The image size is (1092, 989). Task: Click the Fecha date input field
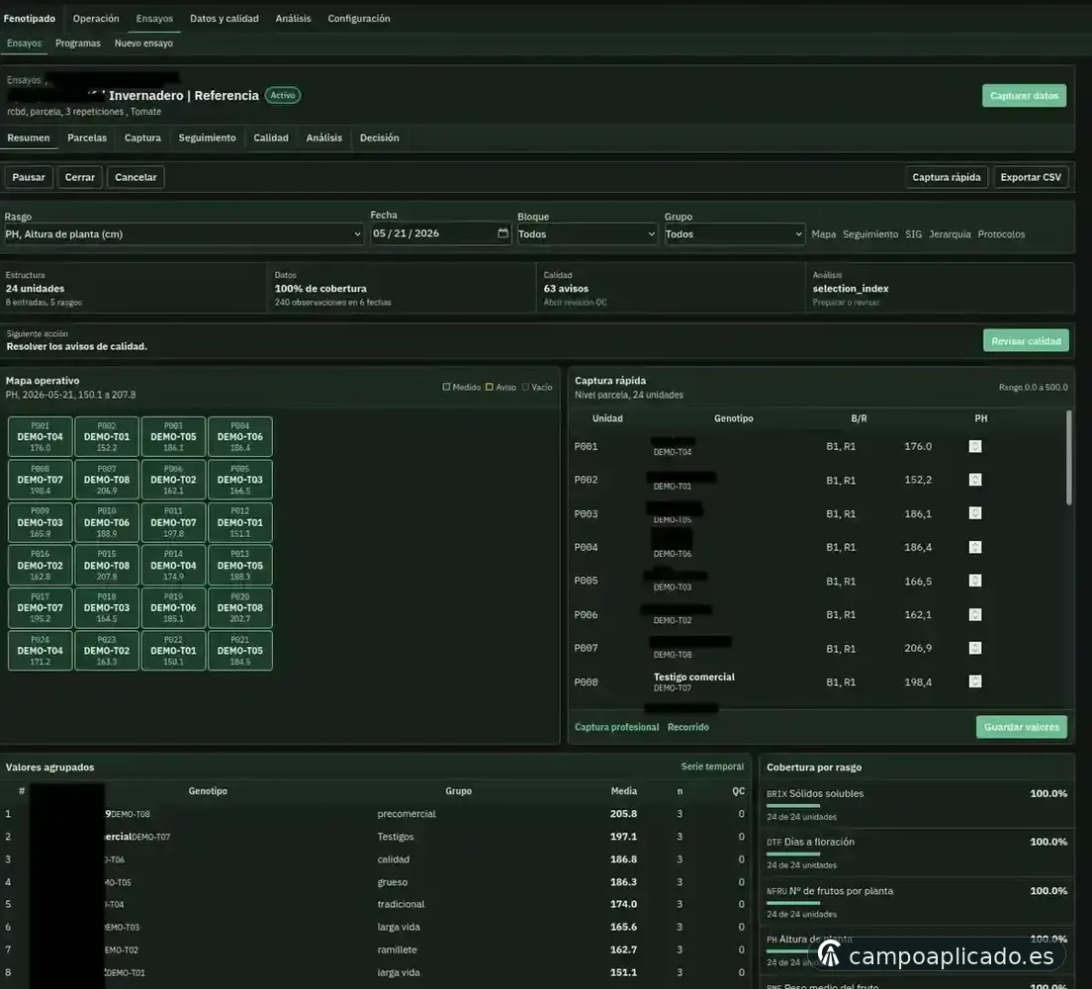[x=441, y=233]
